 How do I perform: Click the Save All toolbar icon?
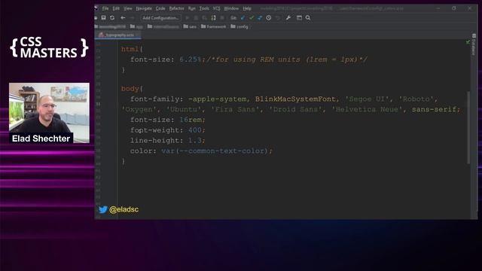click(104, 18)
